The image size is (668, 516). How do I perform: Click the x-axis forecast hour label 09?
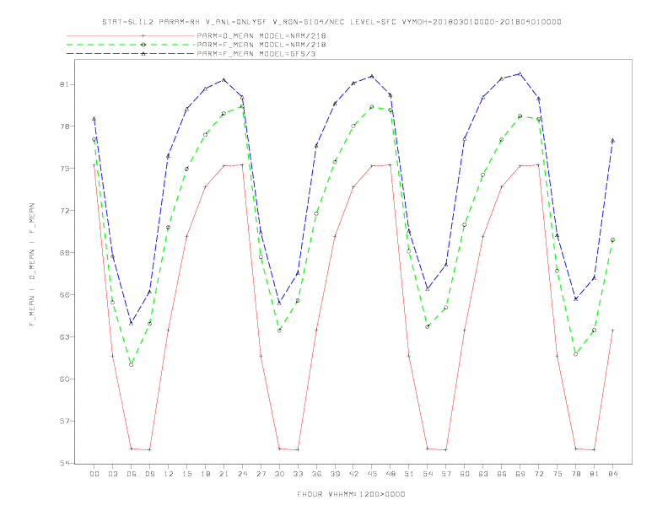pyautogui.click(x=149, y=474)
